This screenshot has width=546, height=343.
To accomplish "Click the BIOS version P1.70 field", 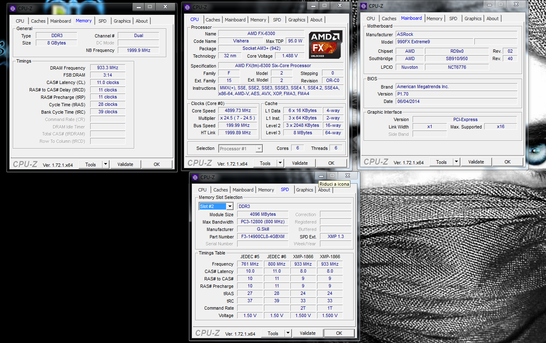I will [x=456, y=94].
